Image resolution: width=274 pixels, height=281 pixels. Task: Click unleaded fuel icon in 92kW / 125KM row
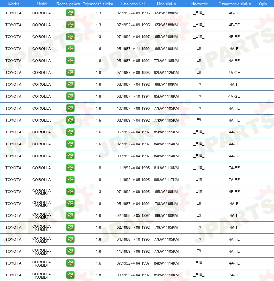tap(70, 73)
